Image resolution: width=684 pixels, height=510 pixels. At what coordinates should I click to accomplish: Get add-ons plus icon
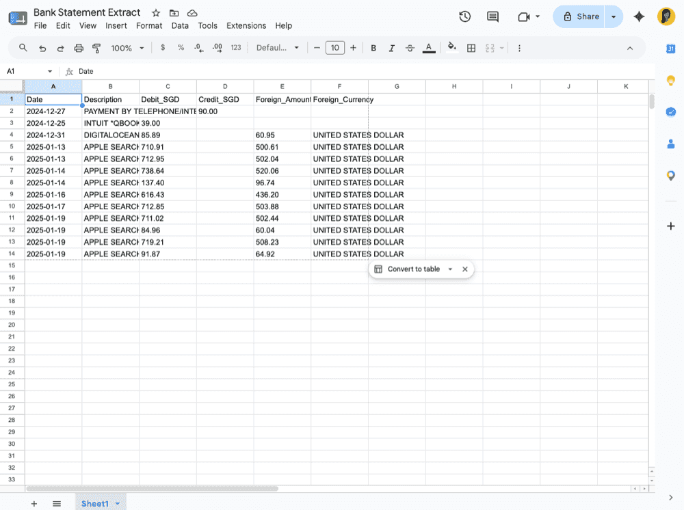pyautogui.click(x=671, y=226)
